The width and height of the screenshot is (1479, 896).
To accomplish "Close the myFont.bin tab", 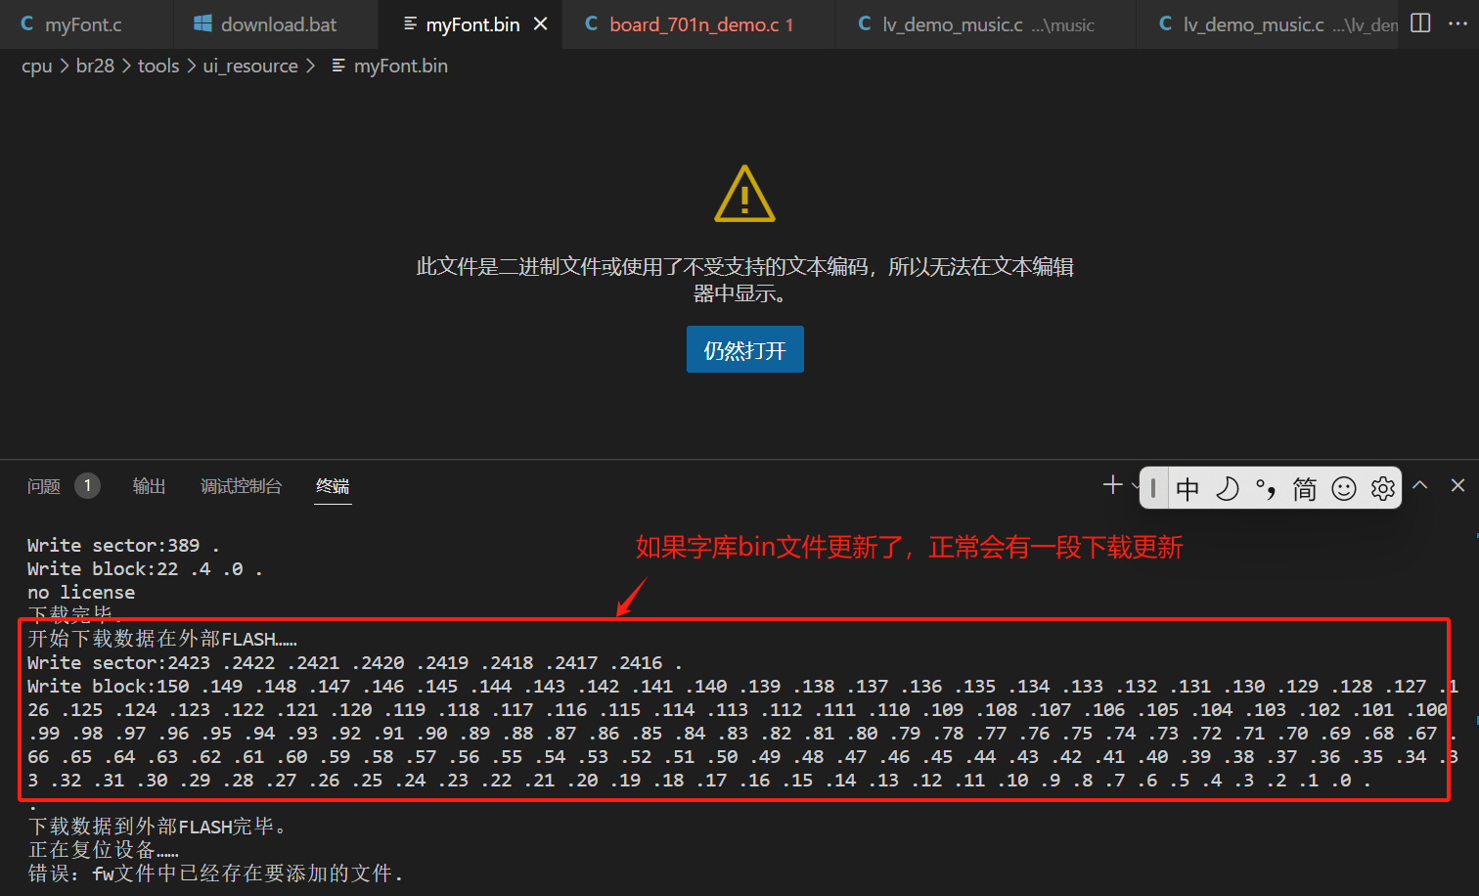I will point(540,24).
